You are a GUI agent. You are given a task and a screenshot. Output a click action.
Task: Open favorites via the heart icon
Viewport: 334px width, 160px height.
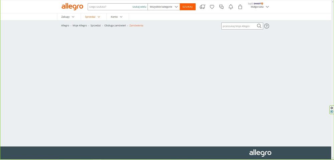tap(212, 7)
